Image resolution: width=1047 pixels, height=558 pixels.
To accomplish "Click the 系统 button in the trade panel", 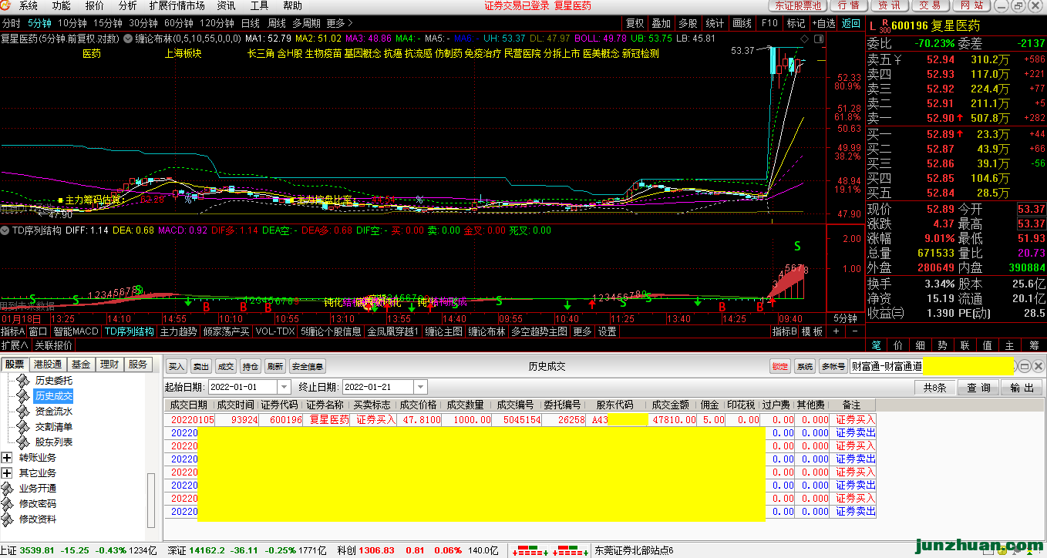I will pyautogui.click(x=805, y=366).
